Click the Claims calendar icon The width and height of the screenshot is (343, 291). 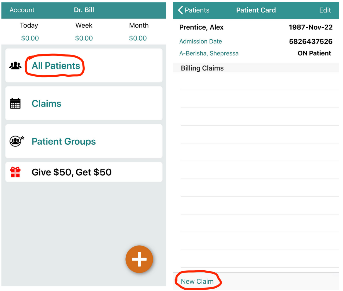(15, 103)
